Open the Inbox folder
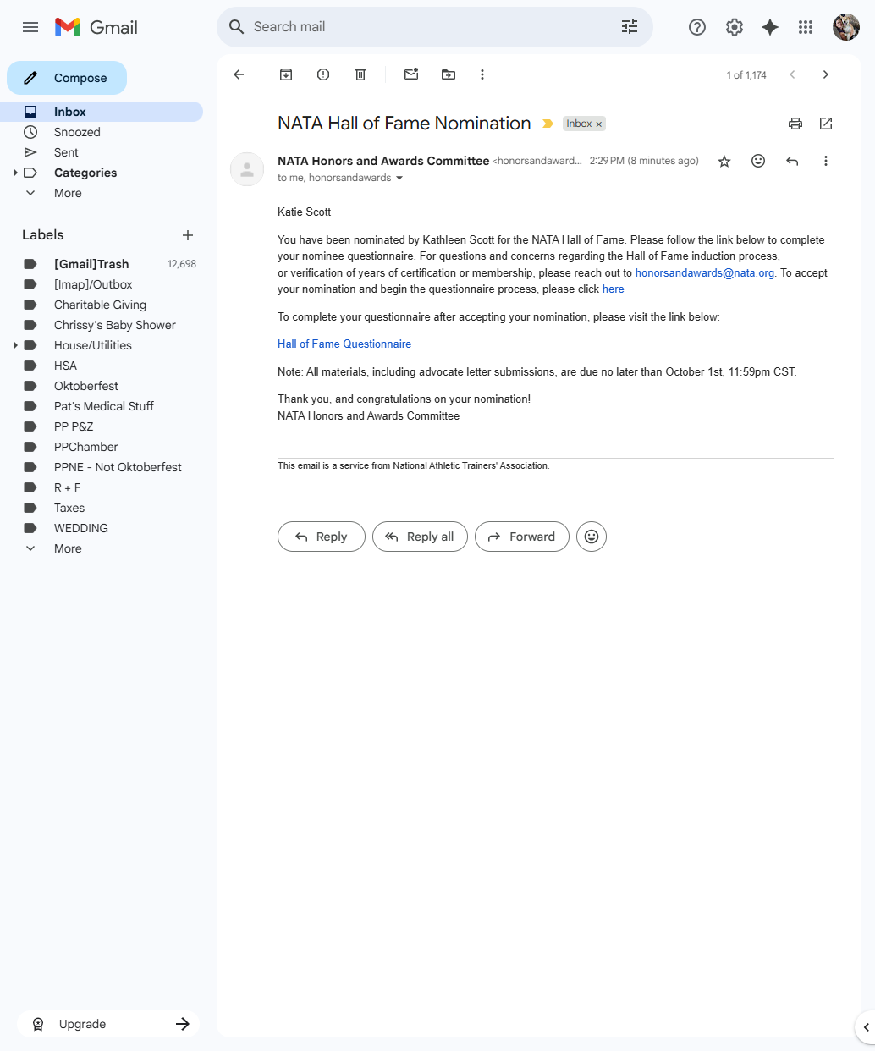Image resolution: width=875 pixels, height=1051 pixels. pos(102,112)
